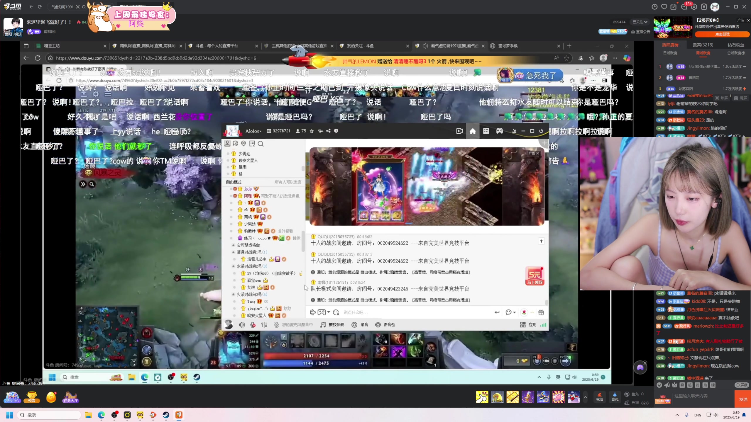Expand the gift bar up arrow
The width and height of the screenshot is (751, 422).
585,397
